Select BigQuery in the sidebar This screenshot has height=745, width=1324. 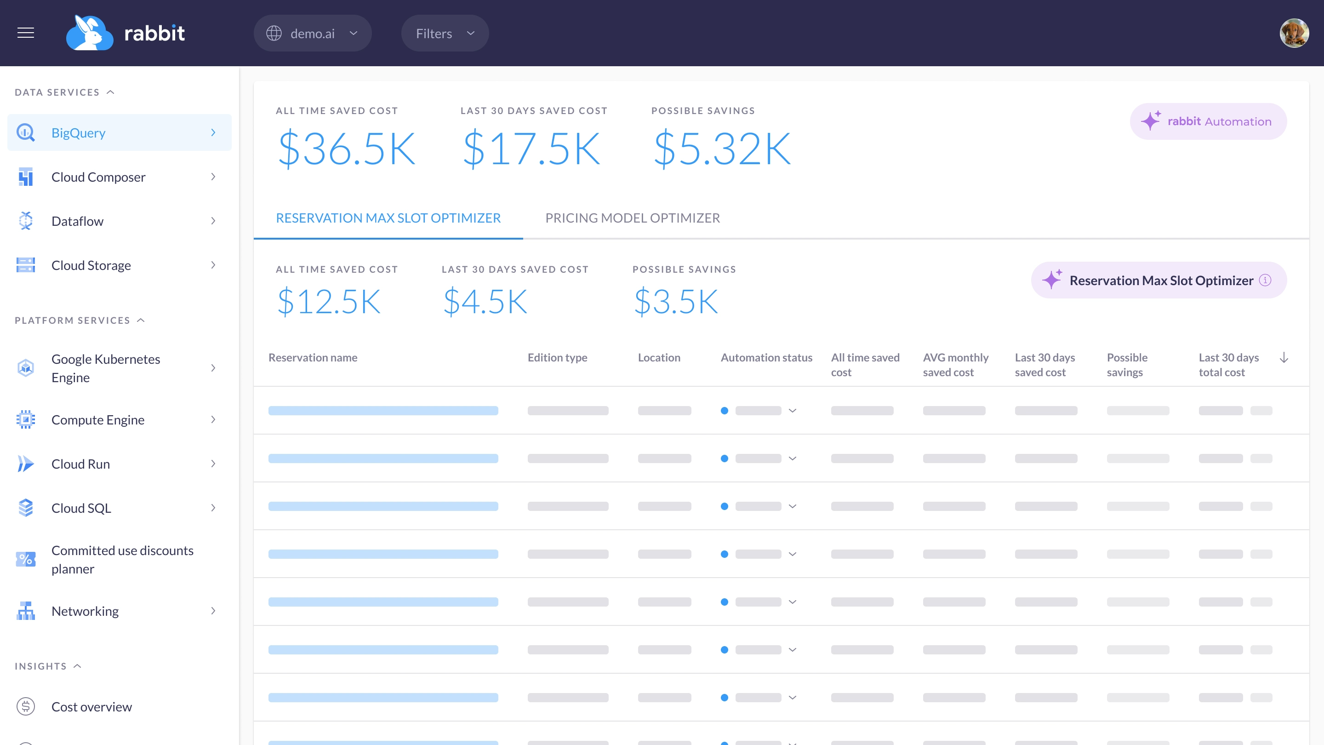pos(119,132)
